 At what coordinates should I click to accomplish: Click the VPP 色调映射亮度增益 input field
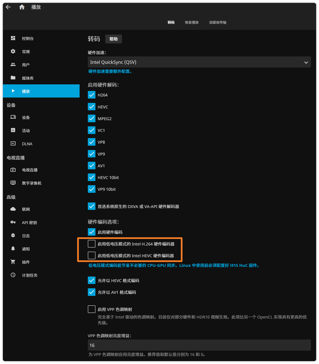[x=199, y=345]
